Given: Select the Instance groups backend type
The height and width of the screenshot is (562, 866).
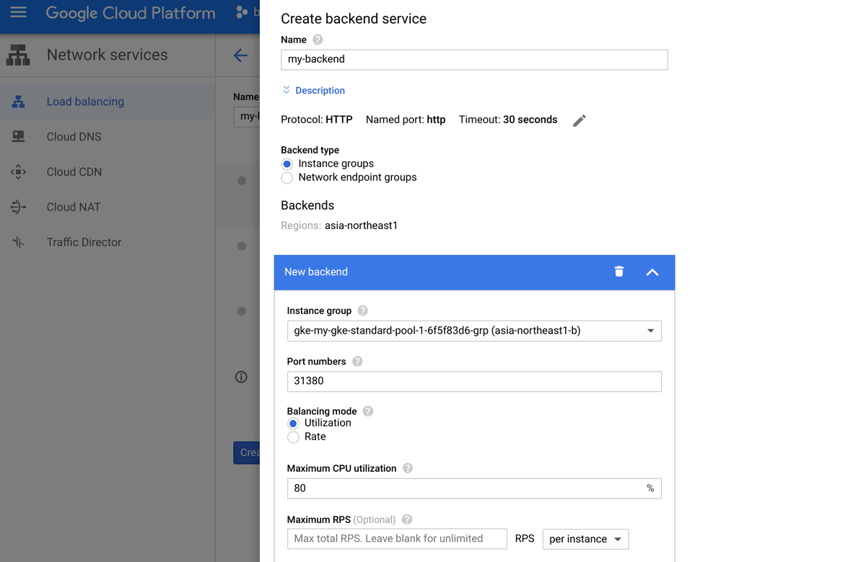Looking at the screenshot, I should pyautogui.click(x=287, y=164).
